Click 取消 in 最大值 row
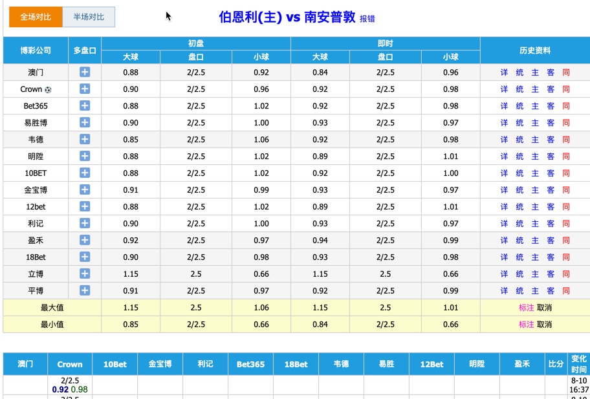This screenshot has width=590, height=399. pyautogui.click(x=544, y=308)
